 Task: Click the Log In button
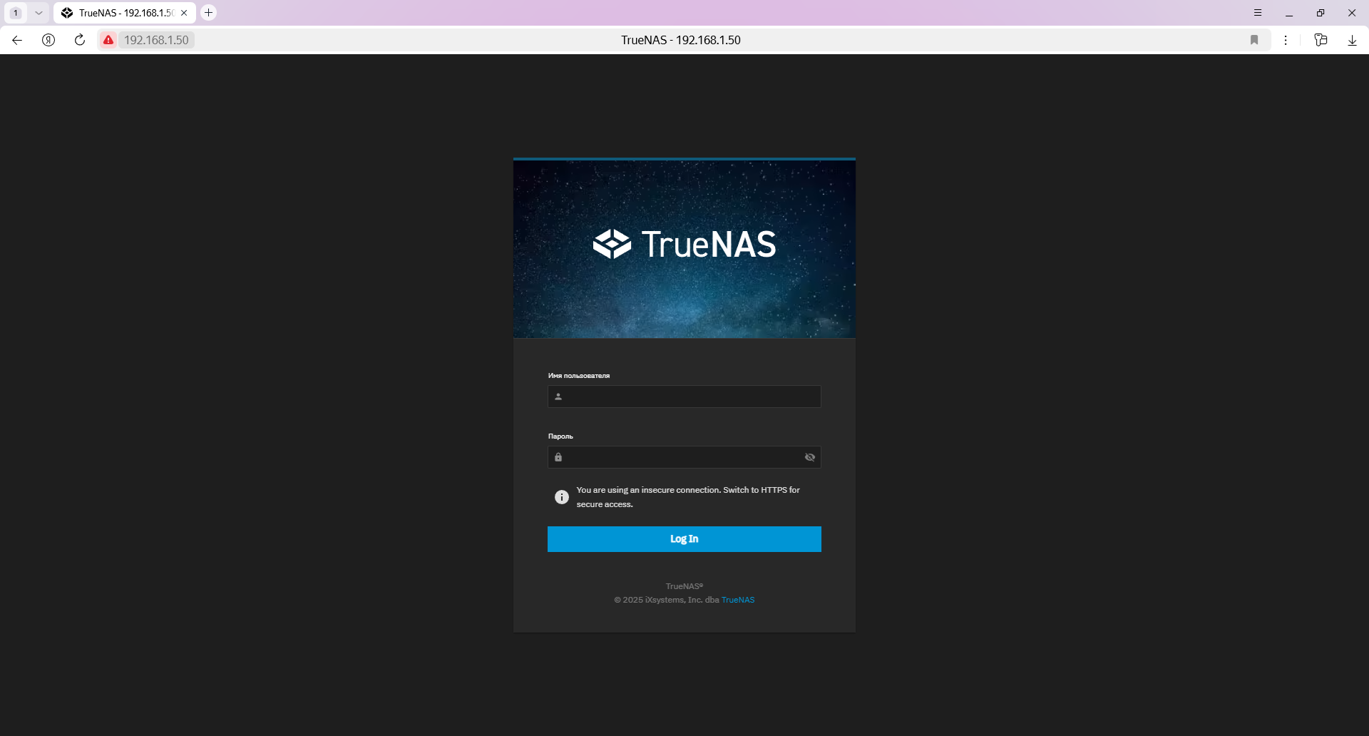pos(684,539)
